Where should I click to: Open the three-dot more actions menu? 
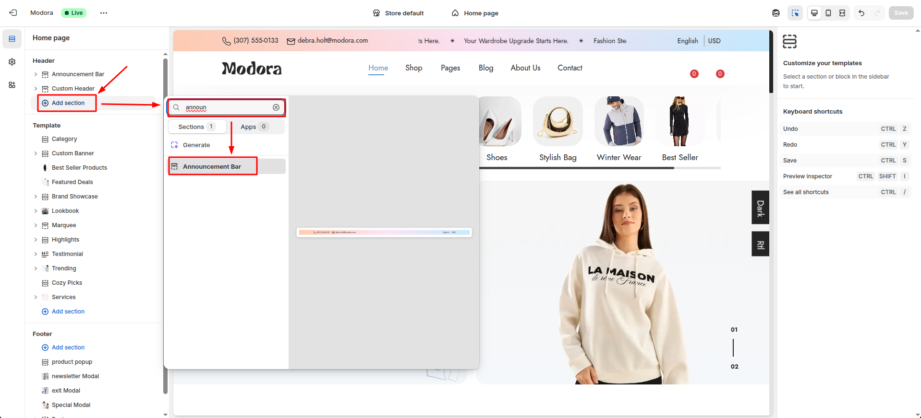(104, 13)
